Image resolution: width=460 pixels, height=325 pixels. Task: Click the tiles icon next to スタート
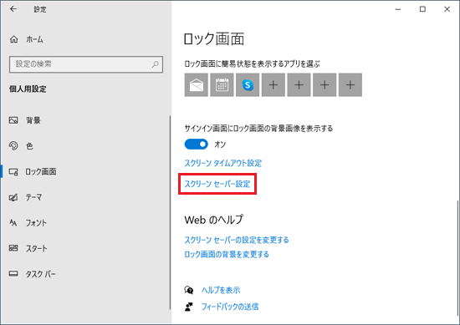pos(13,248)
